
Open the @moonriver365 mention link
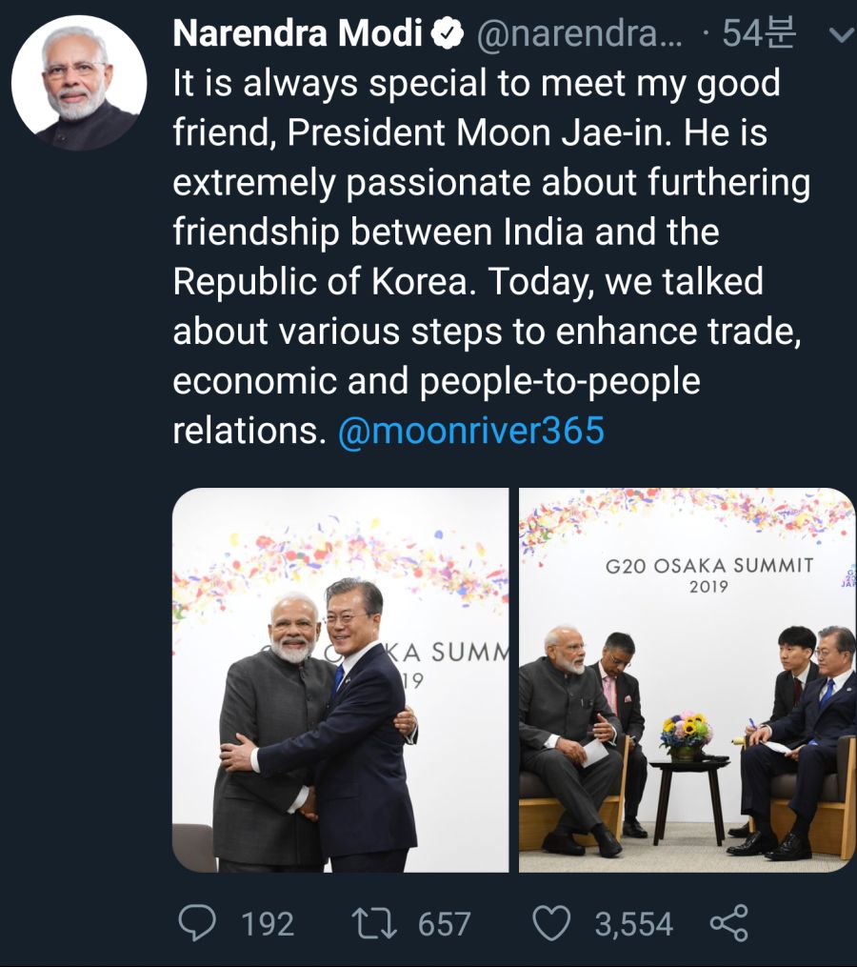coord(470,431)
